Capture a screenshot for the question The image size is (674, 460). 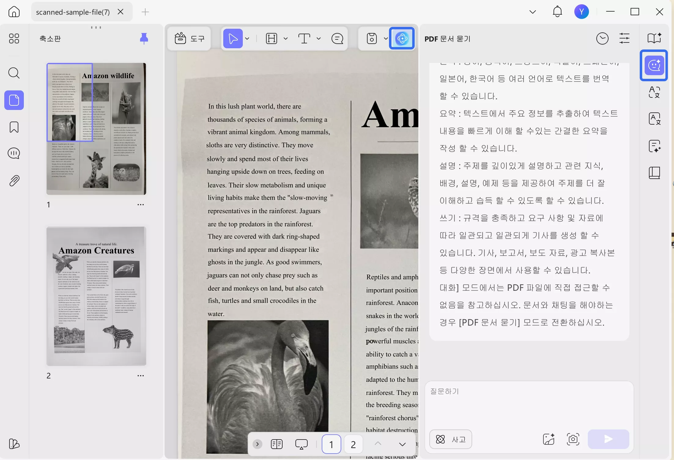[573, 439]
